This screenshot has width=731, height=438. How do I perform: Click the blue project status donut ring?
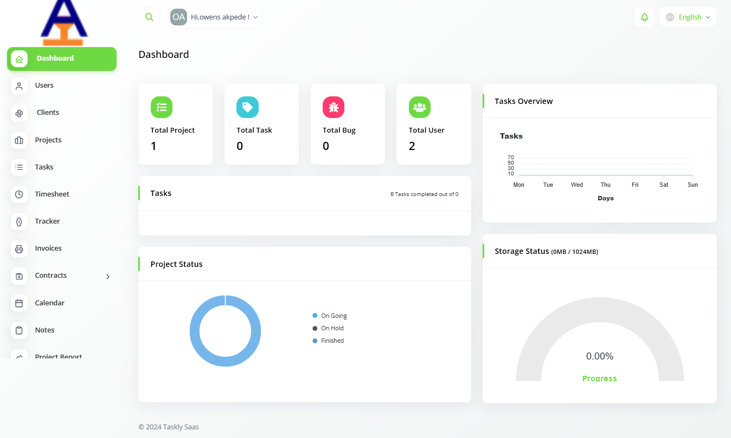pos(194,331)
